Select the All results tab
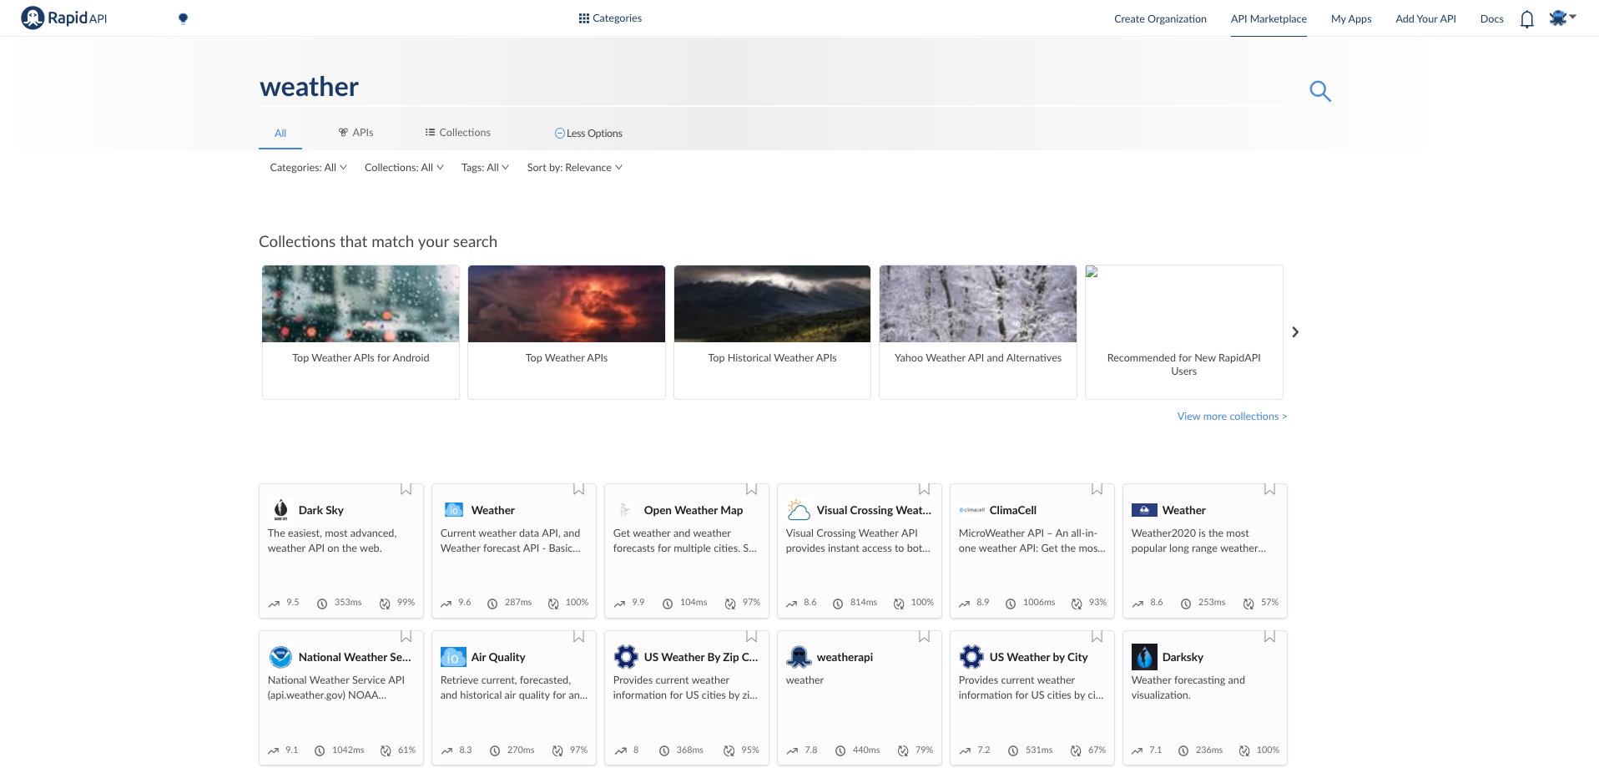 [x=280, y=134]
